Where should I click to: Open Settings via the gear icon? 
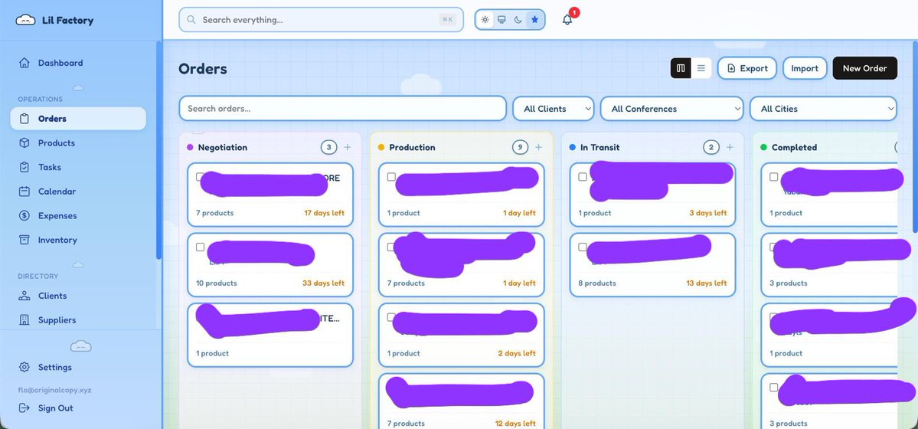point(24,368)
